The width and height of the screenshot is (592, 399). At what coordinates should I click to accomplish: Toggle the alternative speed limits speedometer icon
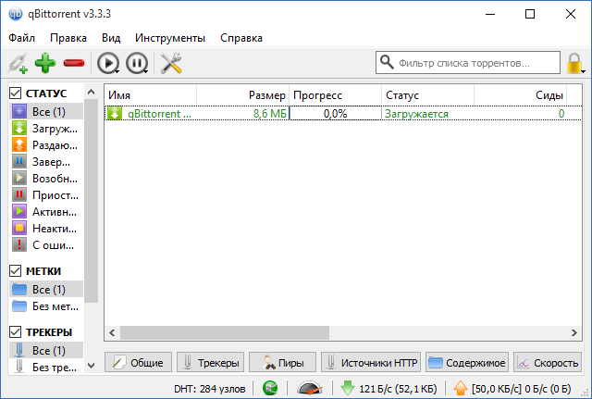(310, 388)
